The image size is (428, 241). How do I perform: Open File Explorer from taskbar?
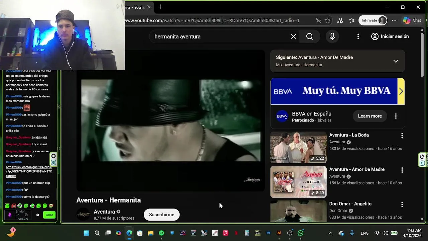(x=150, y=233)
